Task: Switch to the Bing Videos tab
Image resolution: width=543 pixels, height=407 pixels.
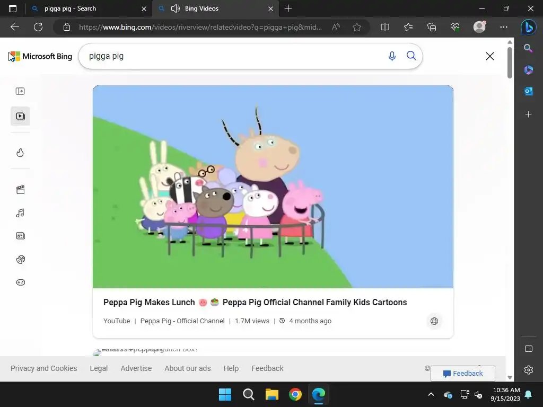Action: (x=215, y=8)
